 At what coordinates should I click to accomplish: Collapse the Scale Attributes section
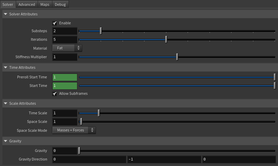pos(5,103)
